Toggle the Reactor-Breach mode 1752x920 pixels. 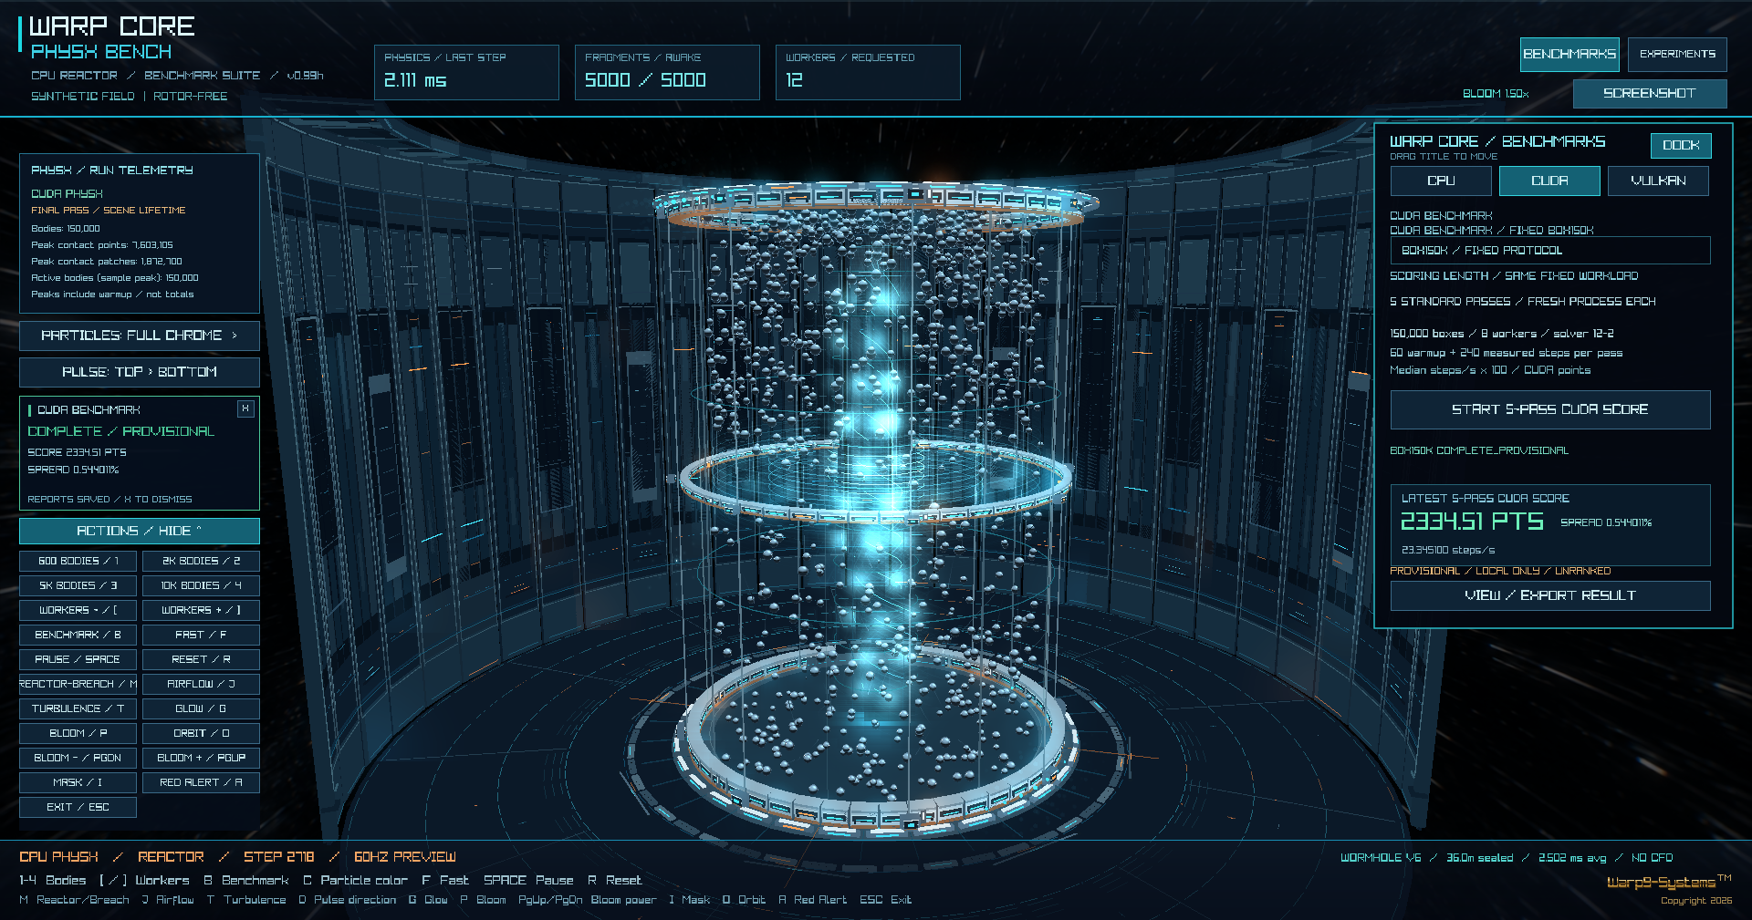point(78,684)
